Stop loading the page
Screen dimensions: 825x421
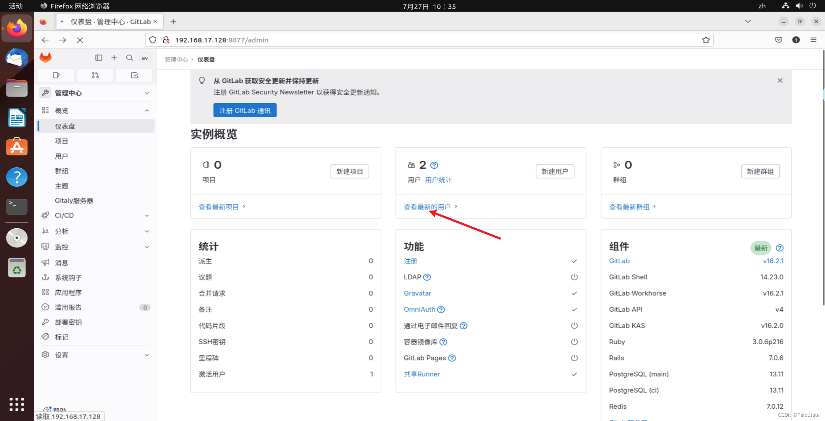pyautogui.click(x=80, y=40)
